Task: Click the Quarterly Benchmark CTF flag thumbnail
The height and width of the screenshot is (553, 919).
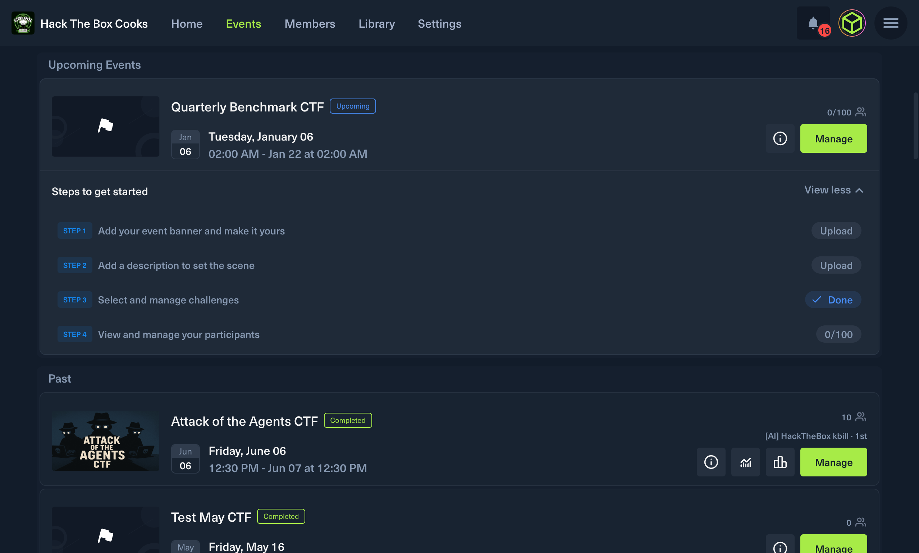Action: coord(105,126)
